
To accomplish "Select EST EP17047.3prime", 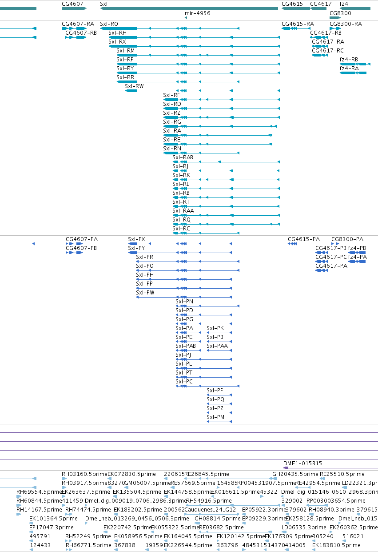I will pos(52,527).
